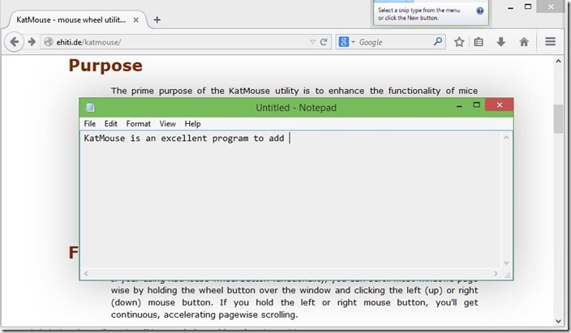The height and width of the screenshot is (333, 571).
Task: Go to Firefox home icon
Action: pos(524,42)
